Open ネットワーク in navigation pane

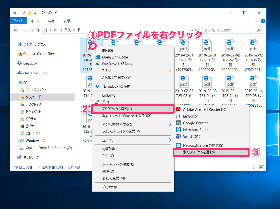pyautogui.click(x=31, y=157)
